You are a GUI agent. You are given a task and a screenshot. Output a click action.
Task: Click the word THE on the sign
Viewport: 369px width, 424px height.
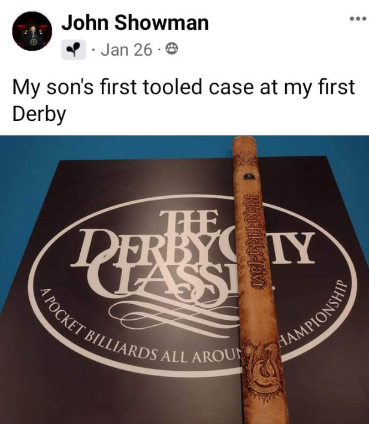(189, 222)
